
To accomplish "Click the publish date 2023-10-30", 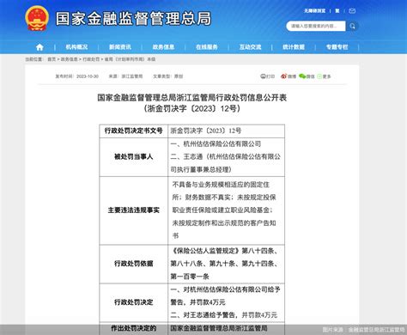I will 88,76.
